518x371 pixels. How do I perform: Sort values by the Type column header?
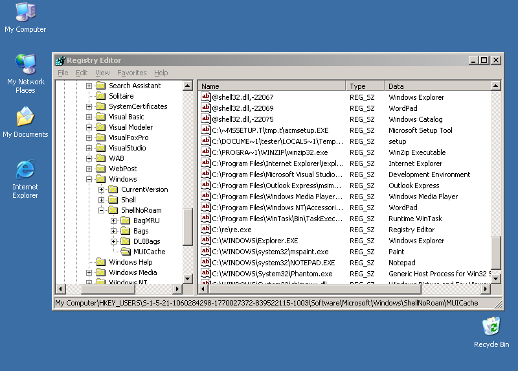coord(365,86)
